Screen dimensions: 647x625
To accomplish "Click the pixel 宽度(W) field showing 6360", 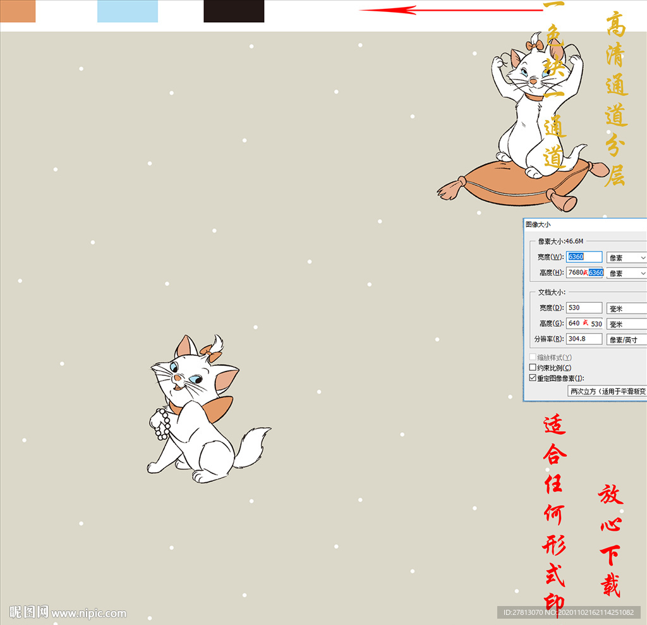I will click(584, 257).
